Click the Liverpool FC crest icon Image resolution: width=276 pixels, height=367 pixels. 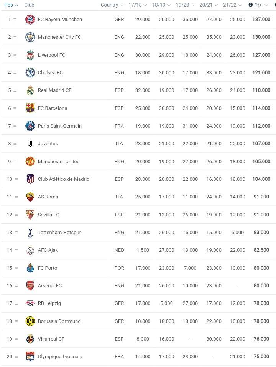[30, 55]
